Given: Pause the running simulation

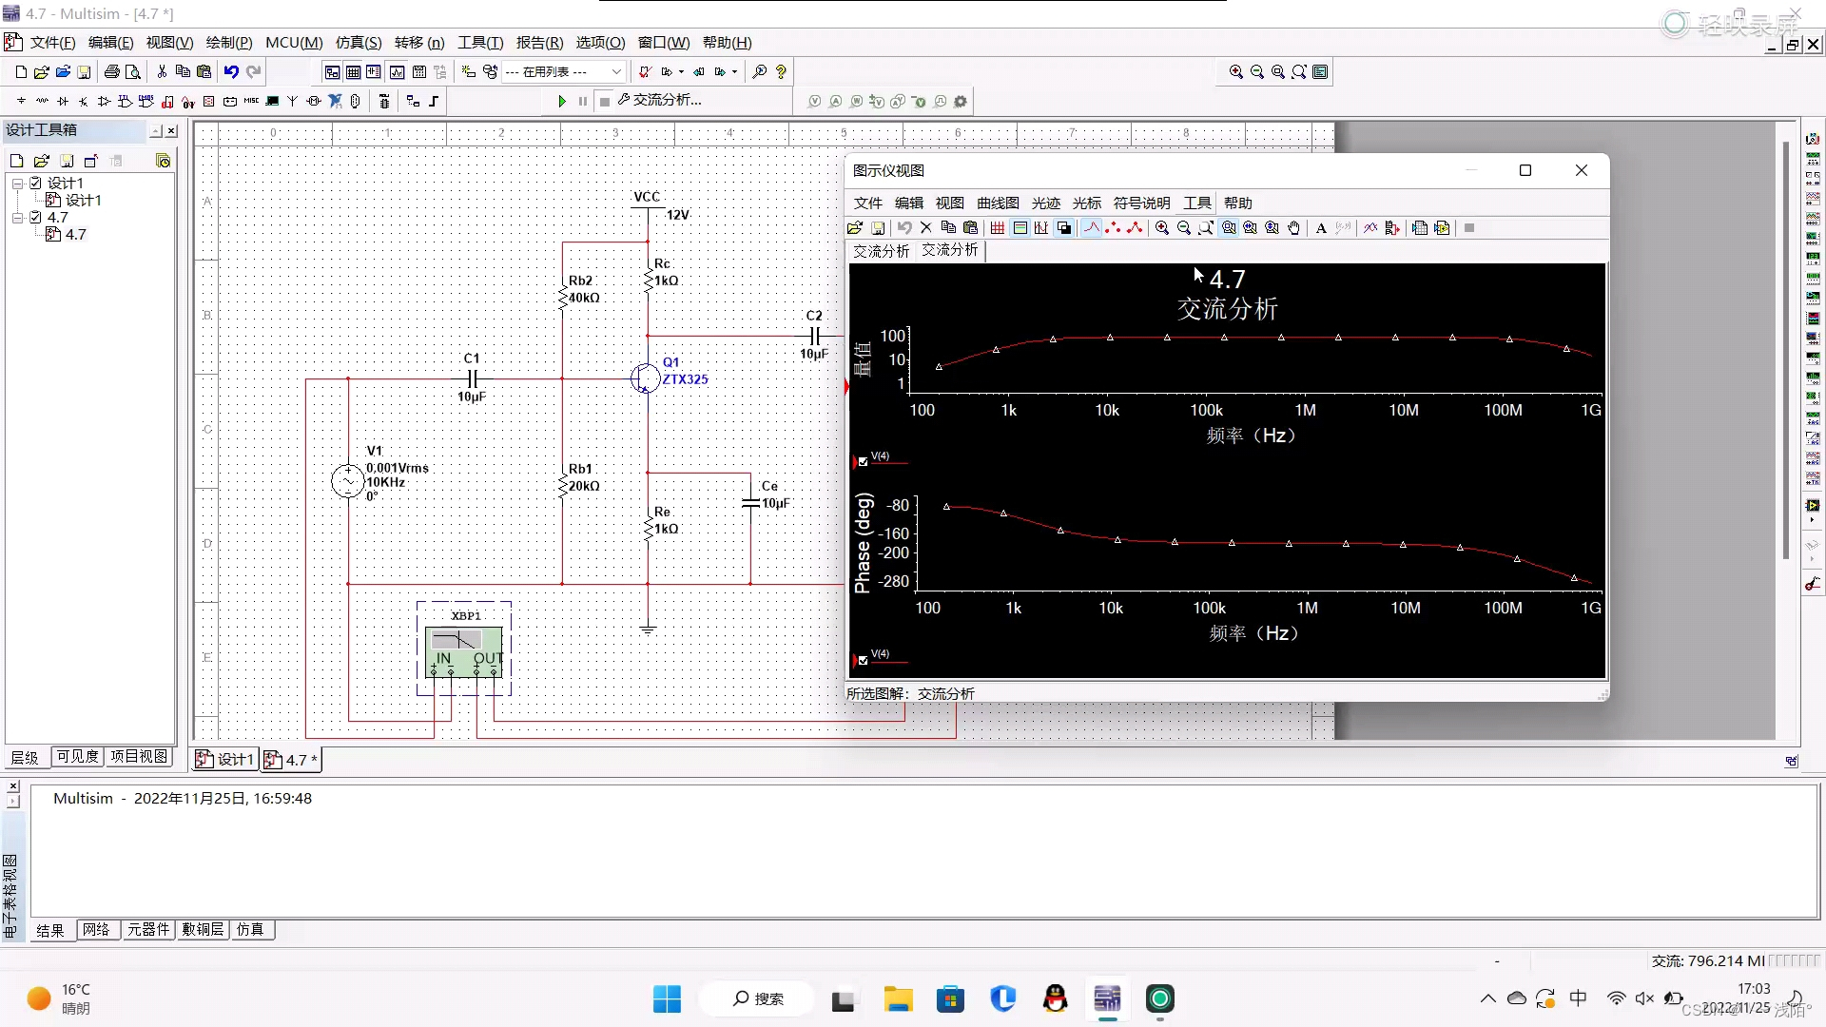Looking at the screenshot, I should coord(583,102).
